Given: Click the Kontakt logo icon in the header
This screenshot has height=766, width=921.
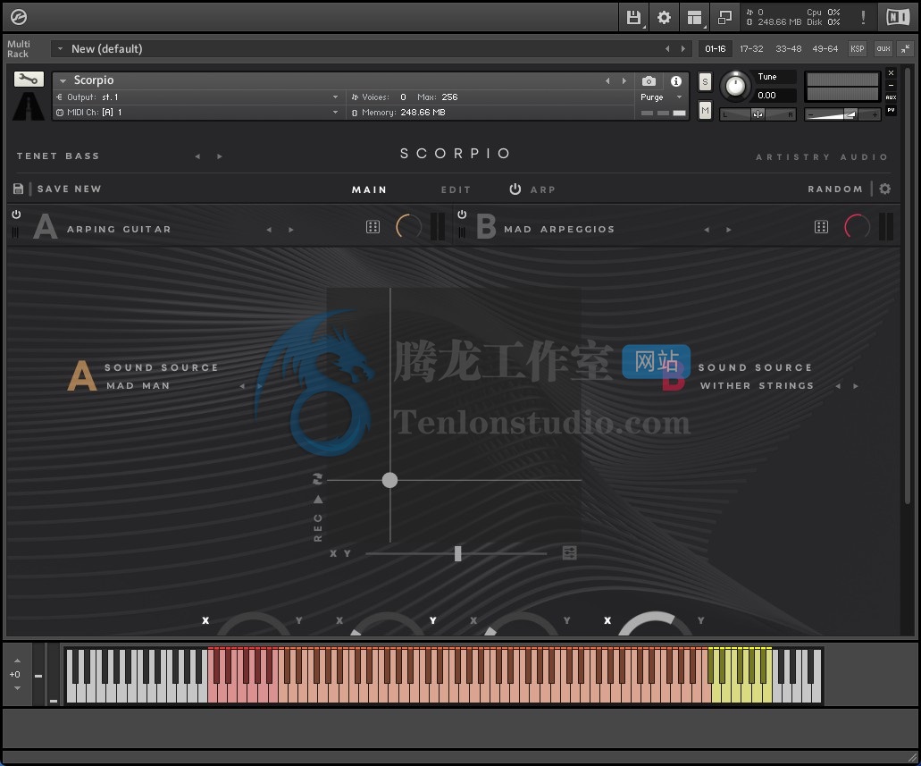Looking at the screenshot, I should pyautogui.click(x=19, y=17).
